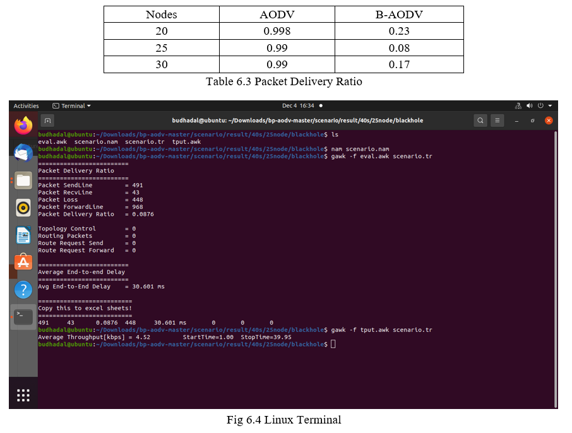Expand the system menu arrow
This screenshot has height=433, width=572.
coord(550,106)
